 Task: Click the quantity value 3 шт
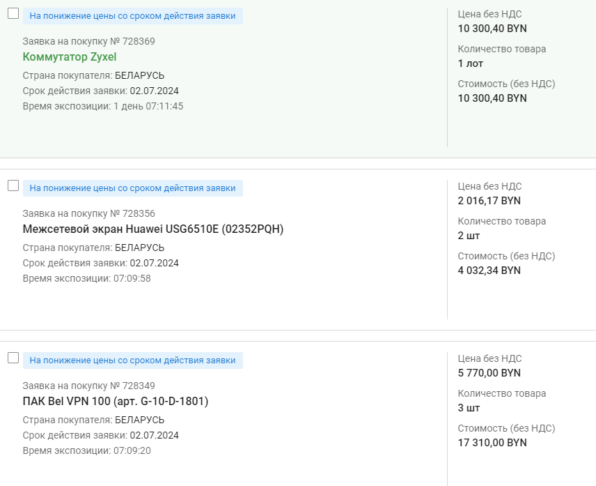pyautogui.click(x=469, y=408)
